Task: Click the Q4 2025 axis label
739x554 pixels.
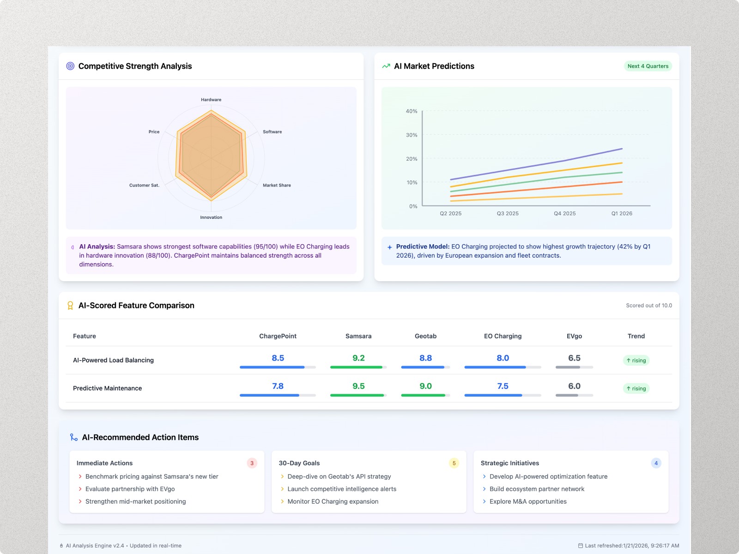Action: [x=565, y=213]
